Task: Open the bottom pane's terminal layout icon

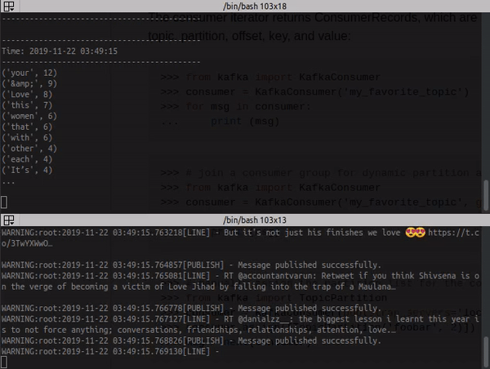Action: [9, 220]
